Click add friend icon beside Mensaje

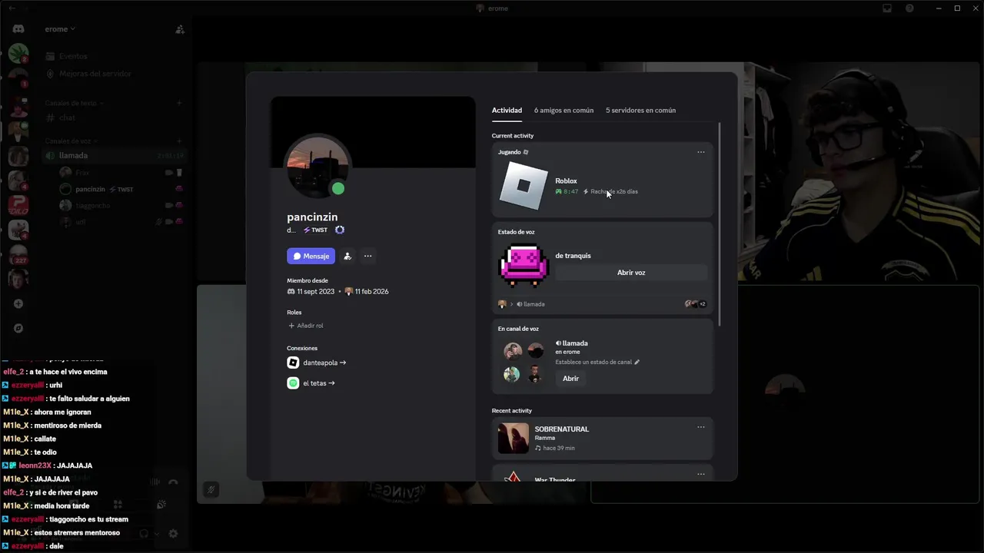pyautogui.click(x=347, y=256)
